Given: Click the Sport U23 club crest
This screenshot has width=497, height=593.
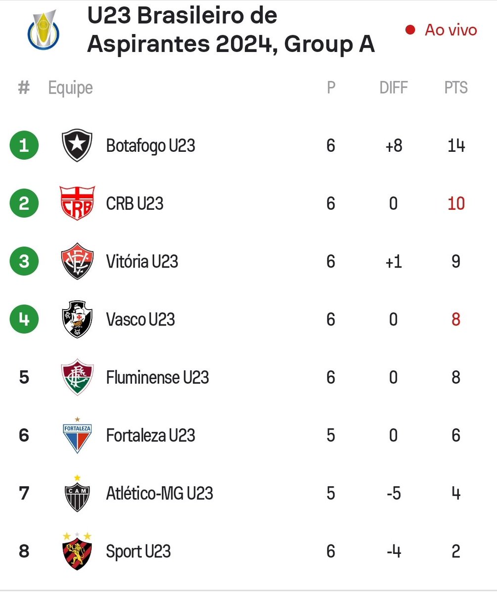Looking at the screenshot, I should pos(77,550).
